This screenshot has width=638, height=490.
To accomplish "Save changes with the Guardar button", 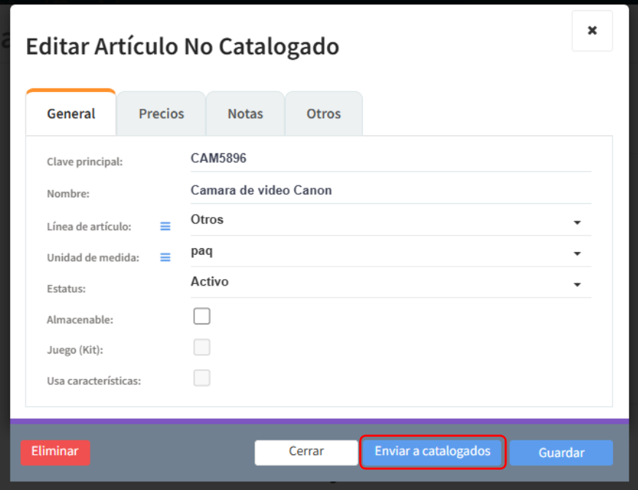I will [561, 453].
